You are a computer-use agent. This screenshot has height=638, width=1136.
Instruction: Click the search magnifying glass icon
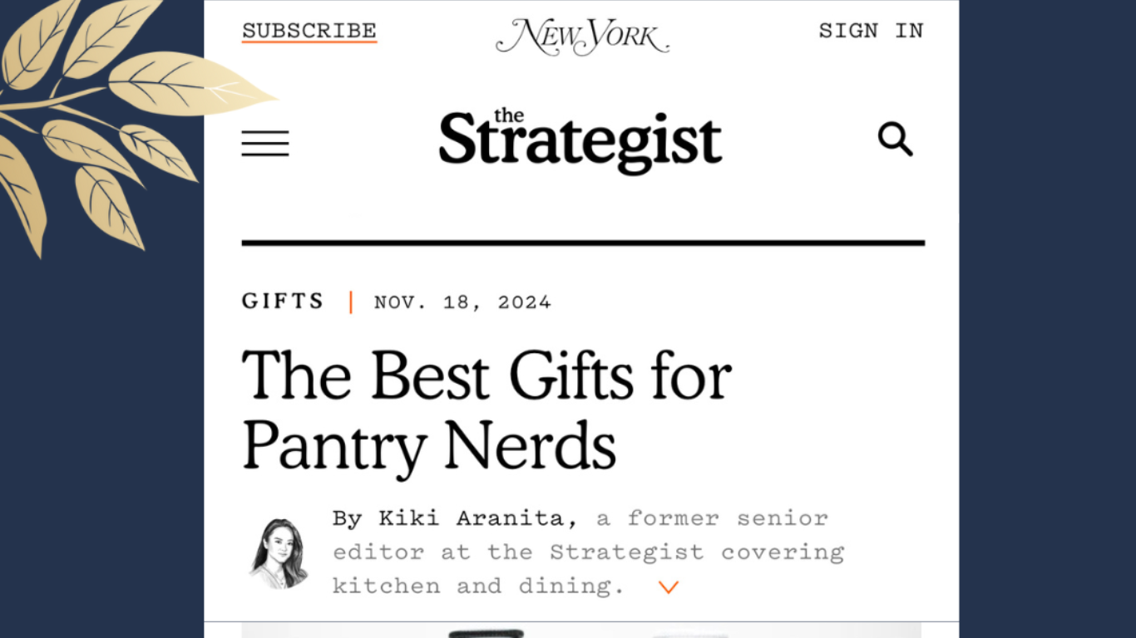(x=895, y=140)
